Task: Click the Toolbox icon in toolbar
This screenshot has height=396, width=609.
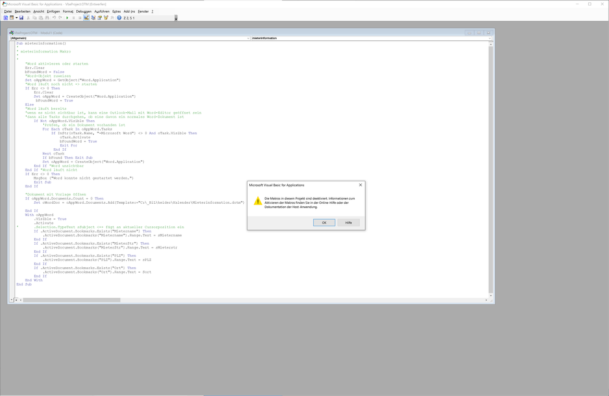Action: click(x=112, y=18)
